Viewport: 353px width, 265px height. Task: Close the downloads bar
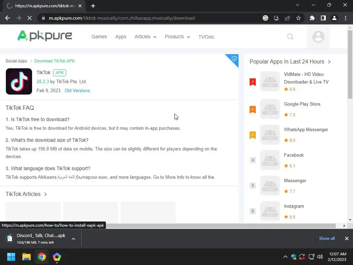(x=347, y=238)
